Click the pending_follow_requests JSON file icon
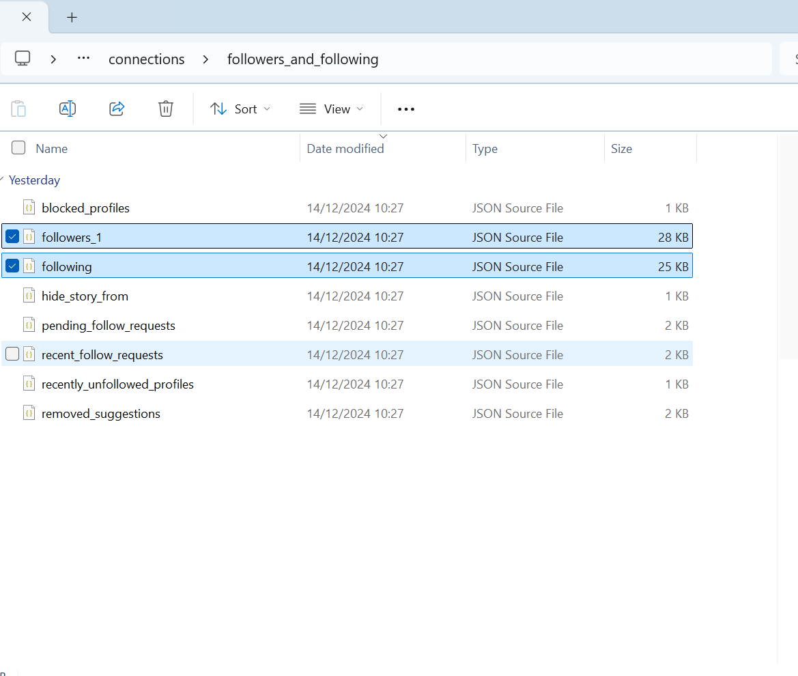 coord(29,325)
